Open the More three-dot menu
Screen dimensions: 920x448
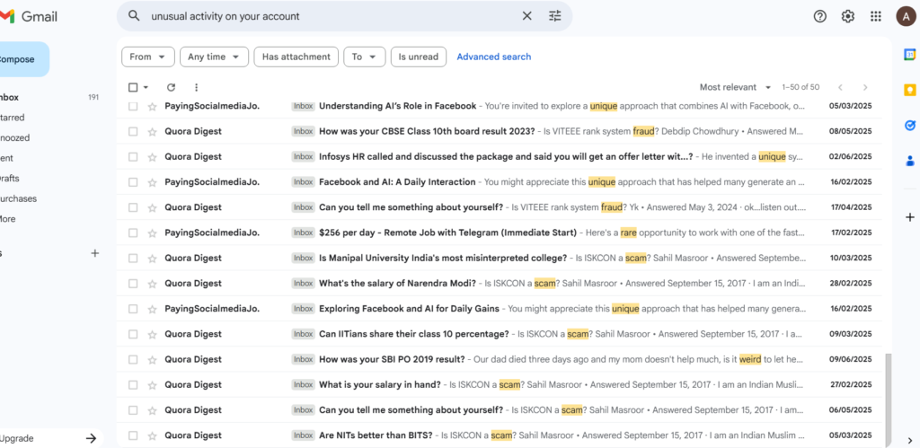196,87
